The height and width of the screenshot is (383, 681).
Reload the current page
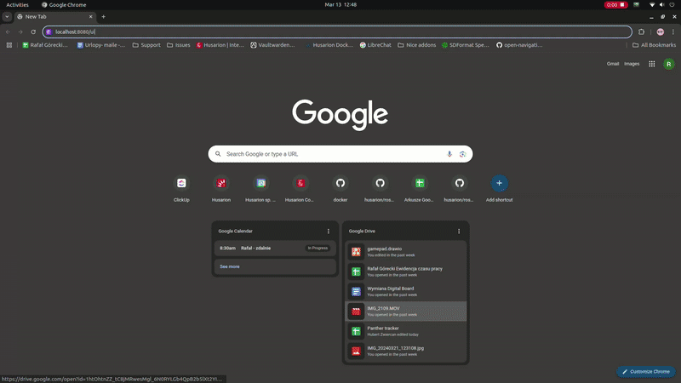[x=33, y=31]
